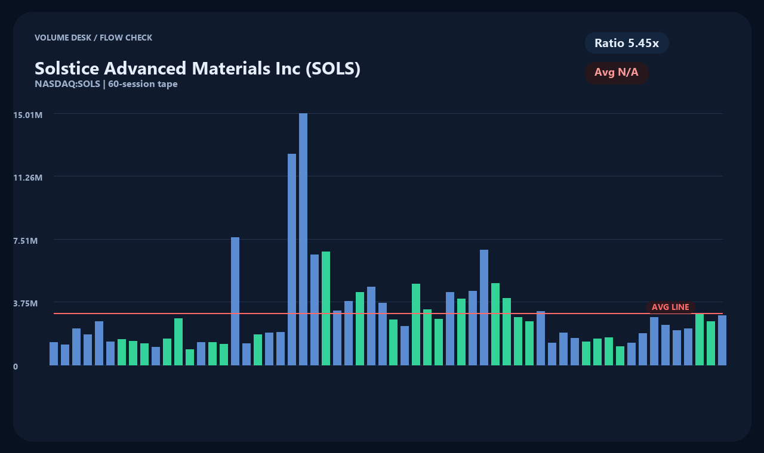
Task: Click the 3.75M axis label
Action: point(26,303)
